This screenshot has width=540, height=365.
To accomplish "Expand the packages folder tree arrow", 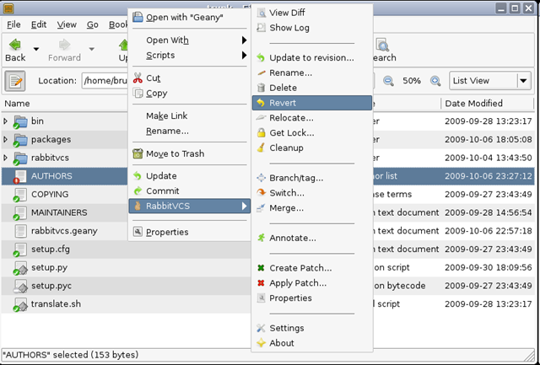I will (6, 140).
